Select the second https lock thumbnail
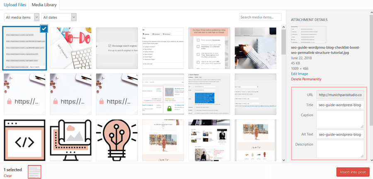The image size is (373, 179). [x=70, y=94]
